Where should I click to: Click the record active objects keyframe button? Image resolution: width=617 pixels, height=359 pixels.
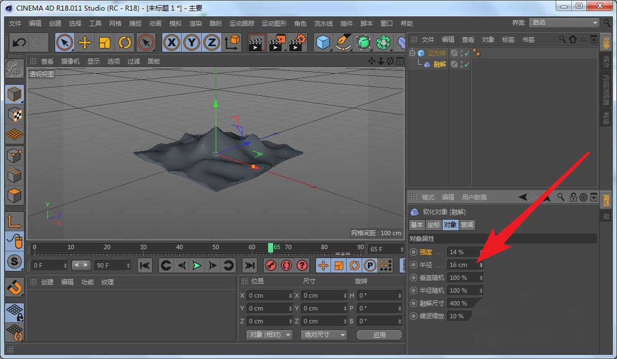pyautogui.click(x=271, y=266)
